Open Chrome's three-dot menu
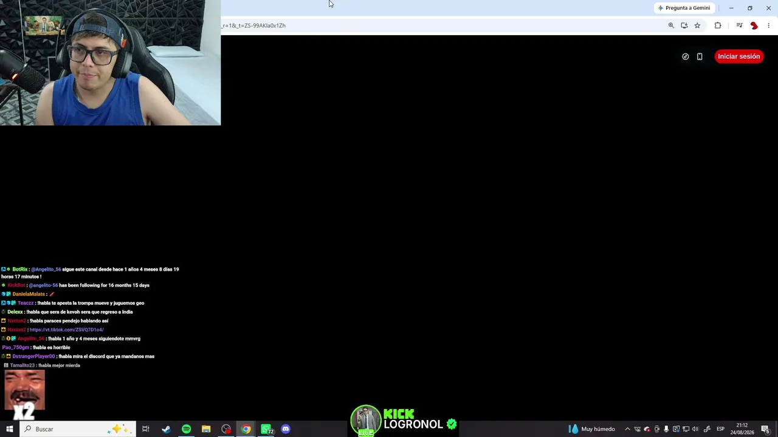Viewport: 778px width, 437px height. [768, 25]
